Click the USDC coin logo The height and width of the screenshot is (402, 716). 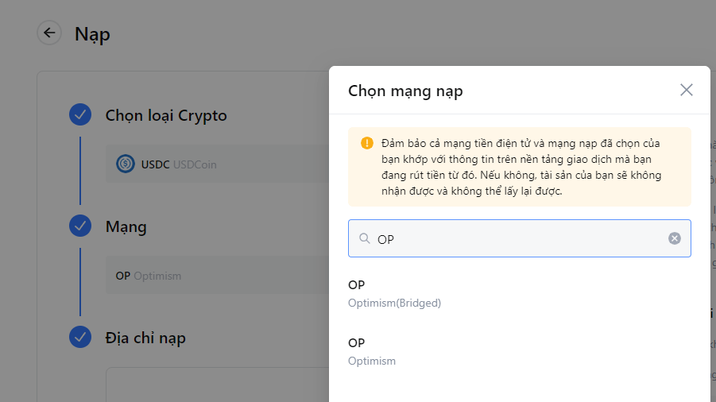(x=125, y=164)
